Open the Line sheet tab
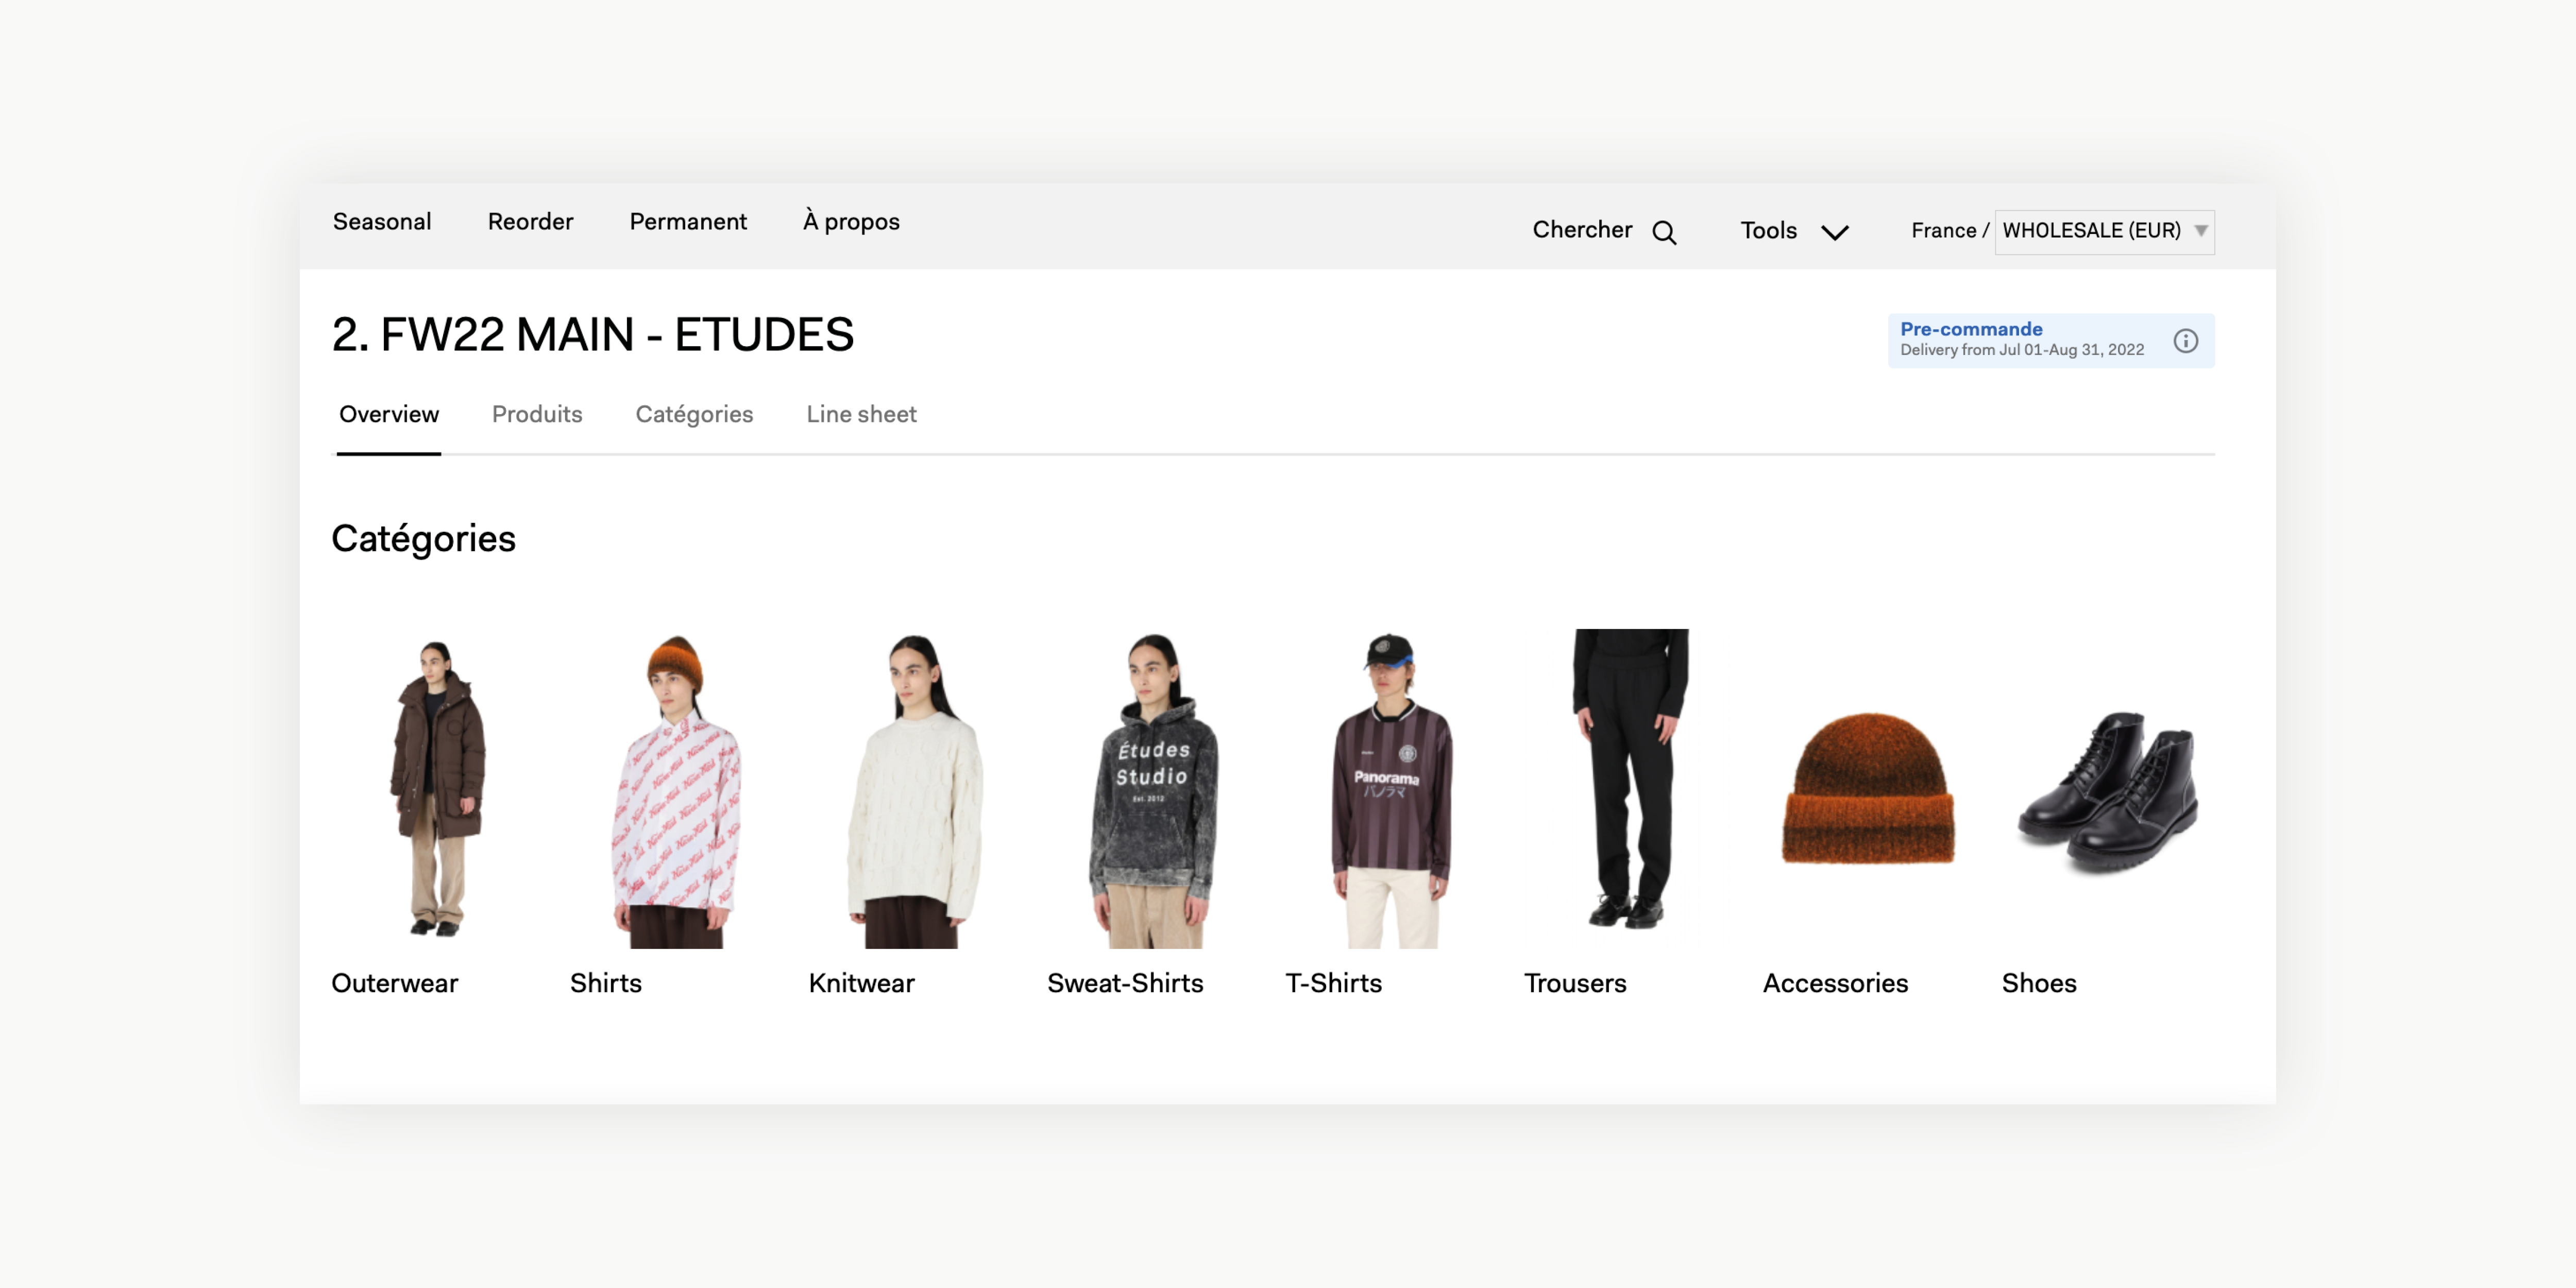Viewport: 2576px width, 1288px height. click(x=861, y=414)
